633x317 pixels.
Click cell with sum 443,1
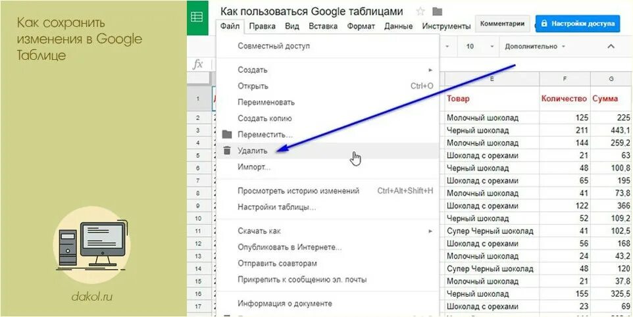[x=611, y=130]
